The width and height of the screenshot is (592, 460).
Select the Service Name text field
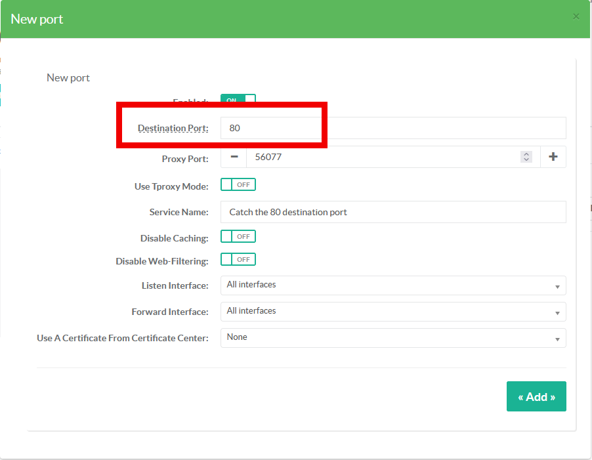coord(392,212)
